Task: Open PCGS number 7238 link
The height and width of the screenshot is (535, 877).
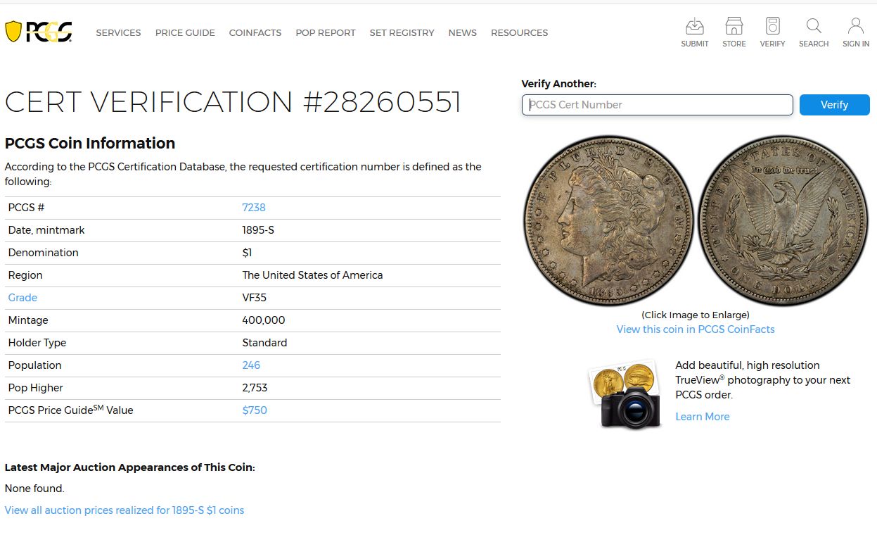Action: click(x=254, y=208)
